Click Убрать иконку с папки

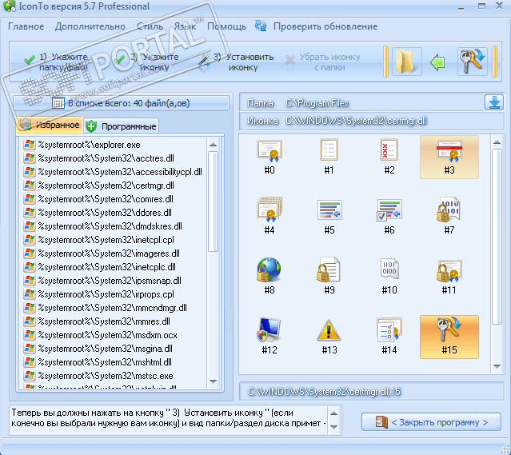(322, 62)
